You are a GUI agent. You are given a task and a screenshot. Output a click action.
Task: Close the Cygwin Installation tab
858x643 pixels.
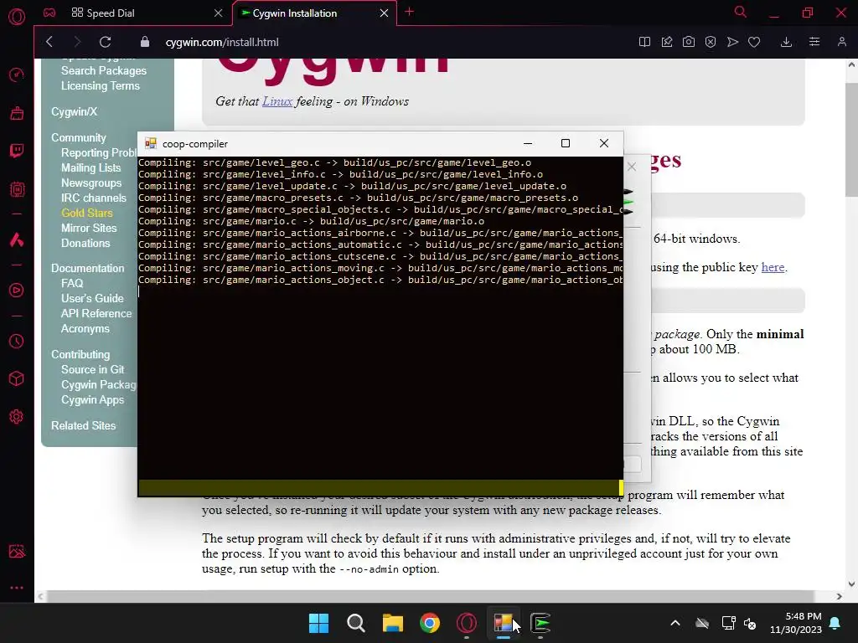[x=384, y=13]
